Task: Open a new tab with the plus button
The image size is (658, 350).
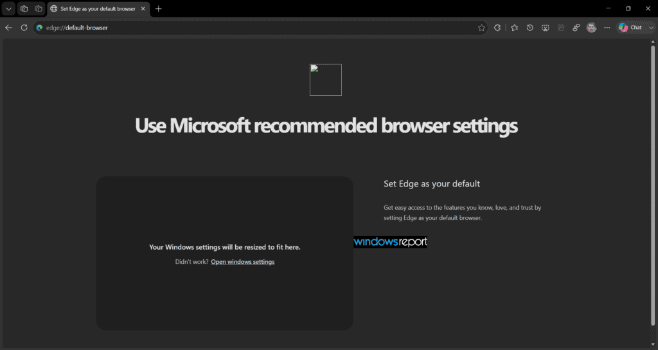Action: pyautogui.click(x=158, y=9)
